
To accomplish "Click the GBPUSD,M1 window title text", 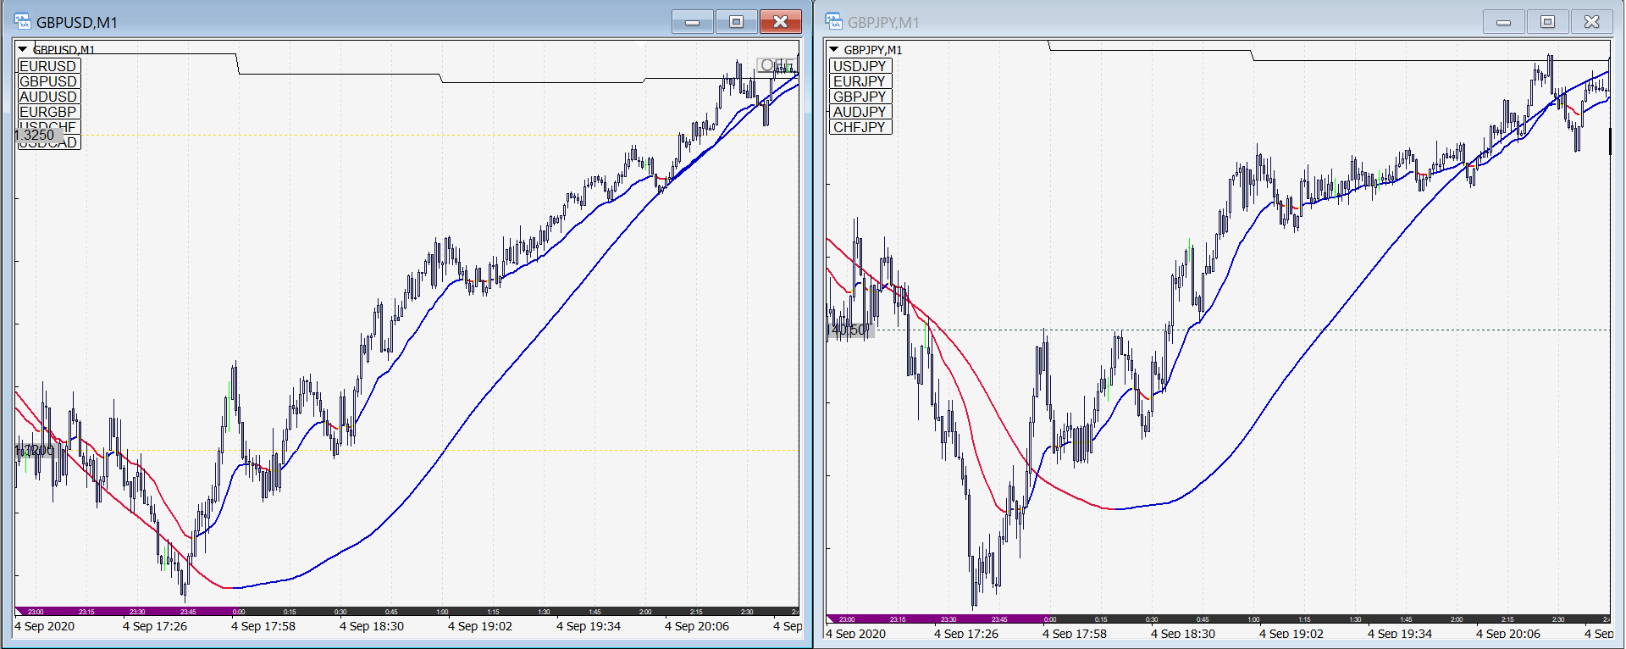I will (77, 23).
